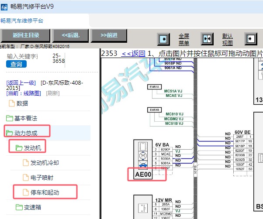Viewport: 263px width, 219px height.
Task: Click the 9018P ND wire label
Action: click(173, 63)
